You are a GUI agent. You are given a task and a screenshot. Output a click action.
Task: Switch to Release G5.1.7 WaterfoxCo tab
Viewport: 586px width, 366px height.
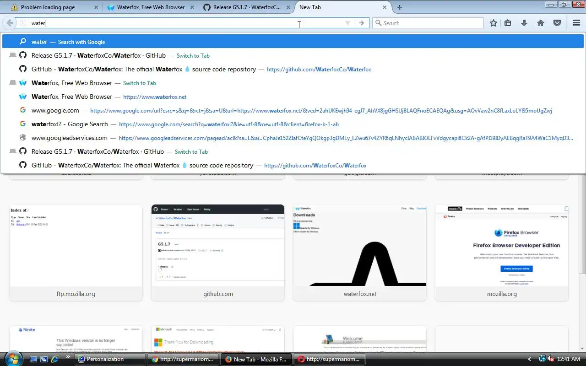[x=247, y=7]
